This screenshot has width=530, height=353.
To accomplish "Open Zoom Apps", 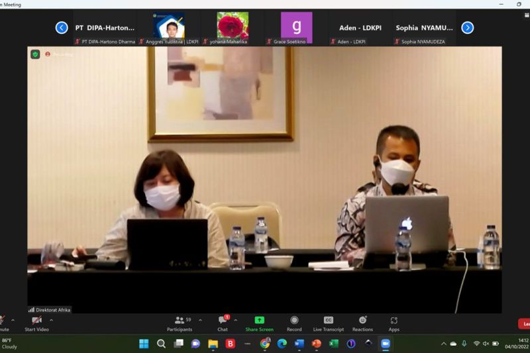I will [x=394, y=324].
